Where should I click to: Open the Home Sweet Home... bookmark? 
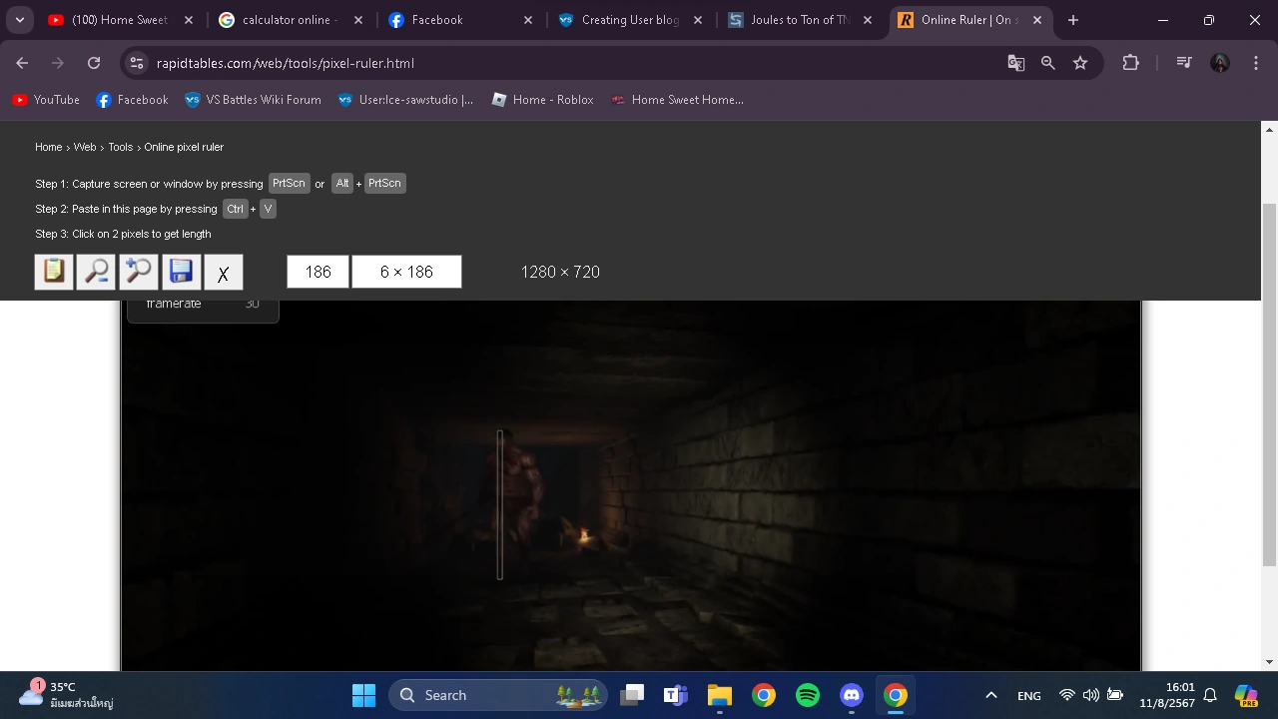[678, 100]
